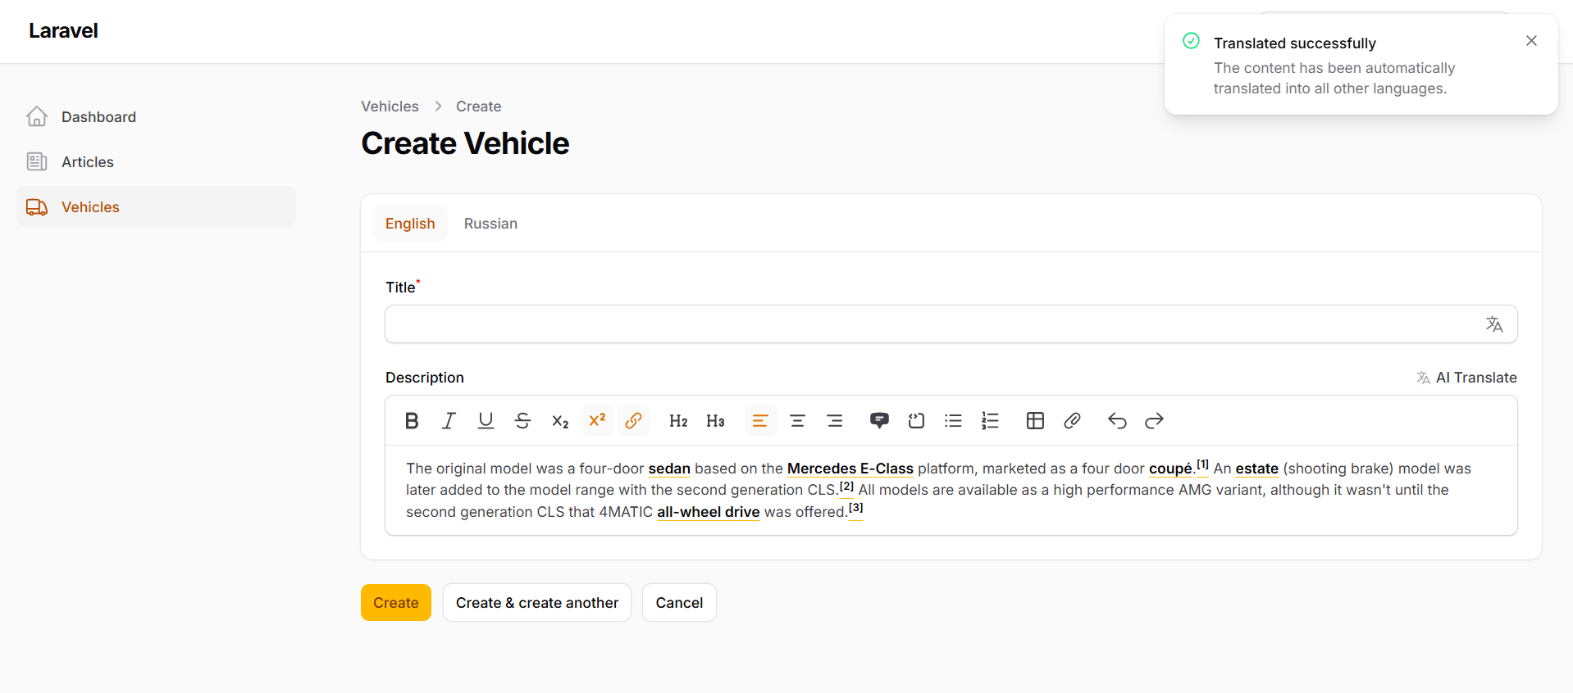Click the Create button
1573x693 pixels.
(x=396, y=603)
